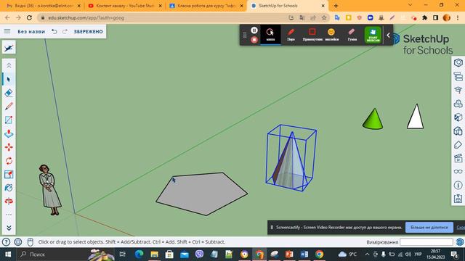Click the green cone object
Screen dimensions: 465x261
coord(373,119)
